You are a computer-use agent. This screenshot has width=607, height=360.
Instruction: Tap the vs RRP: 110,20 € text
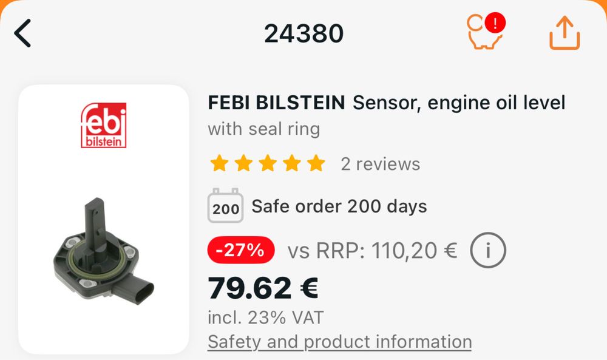pos(372,250)
